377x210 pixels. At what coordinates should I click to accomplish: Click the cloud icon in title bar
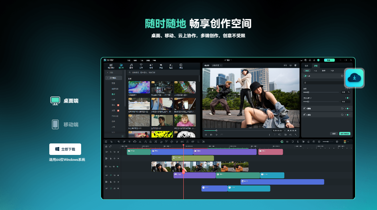(x=310, y=60)
